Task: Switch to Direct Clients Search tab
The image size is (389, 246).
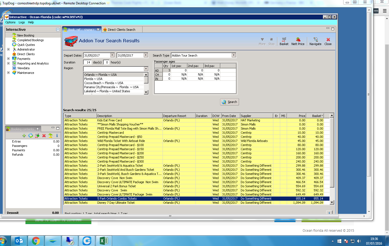Action: [x=121, y=30]
